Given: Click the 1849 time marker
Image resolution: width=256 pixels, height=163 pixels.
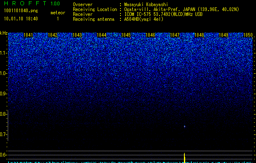Looking at the screenshot, I should (x=224, y=35).
